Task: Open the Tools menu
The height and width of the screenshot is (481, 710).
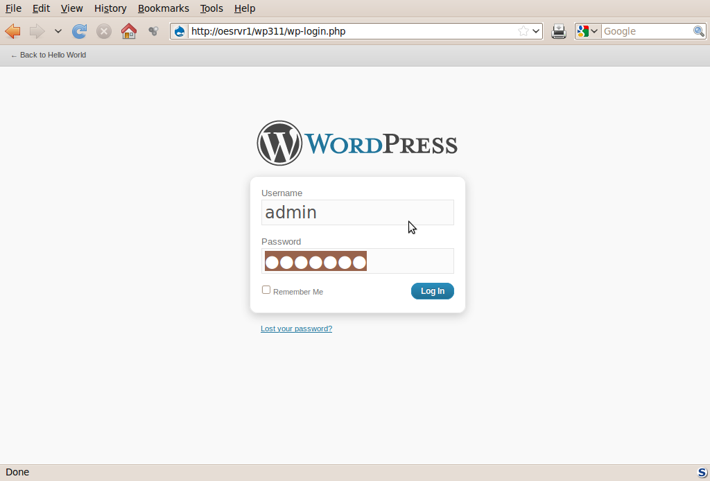Action: coord(211,8)
